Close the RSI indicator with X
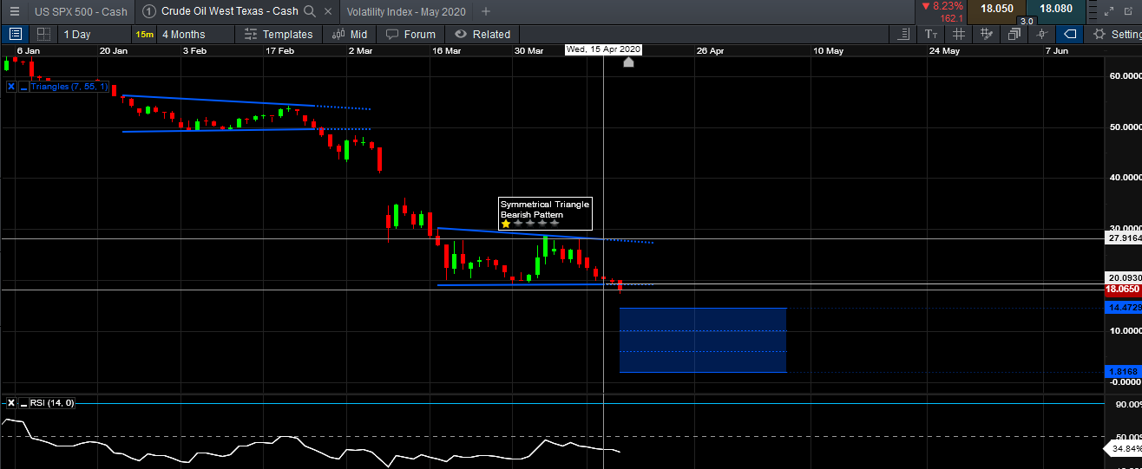1142x469 pixels. (x=11, y=402)
